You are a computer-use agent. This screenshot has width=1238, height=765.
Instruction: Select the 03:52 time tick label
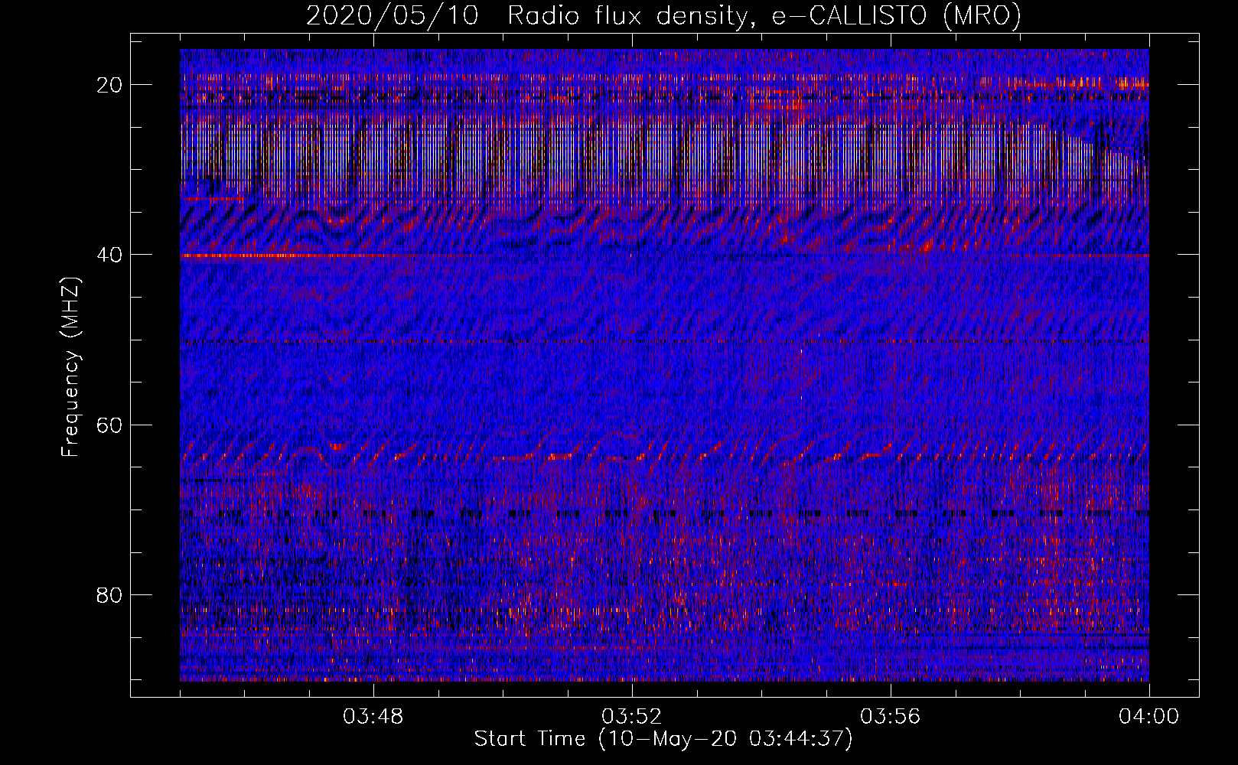click(632, 717)
